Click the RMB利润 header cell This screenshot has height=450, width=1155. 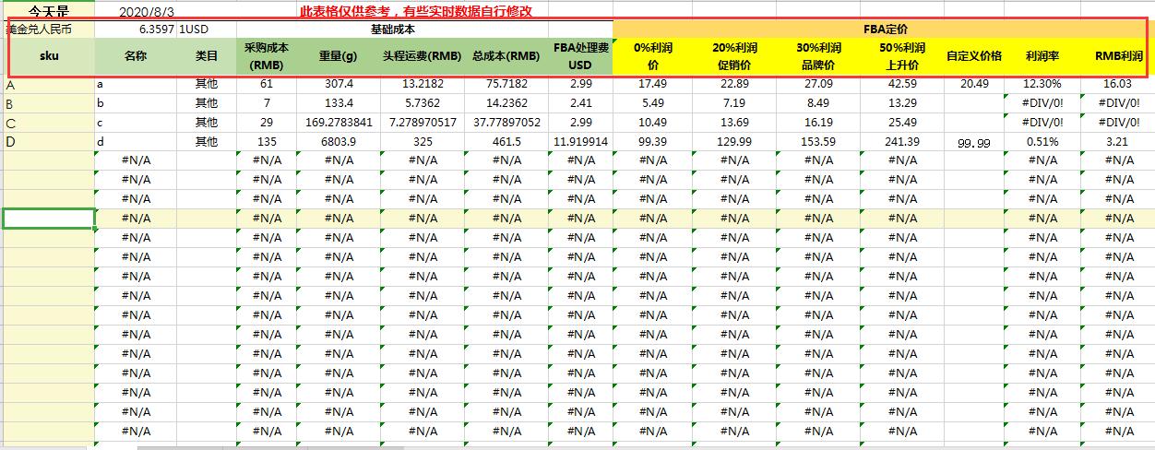coord(1118,56)
